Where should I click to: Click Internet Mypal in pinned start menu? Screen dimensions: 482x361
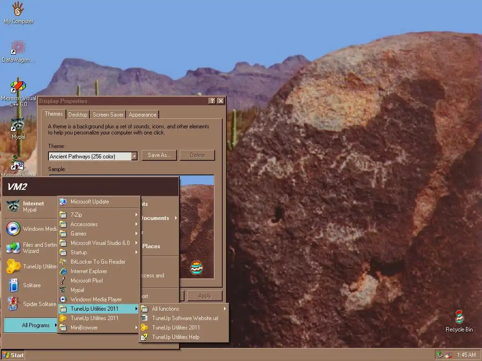(31, 206)
